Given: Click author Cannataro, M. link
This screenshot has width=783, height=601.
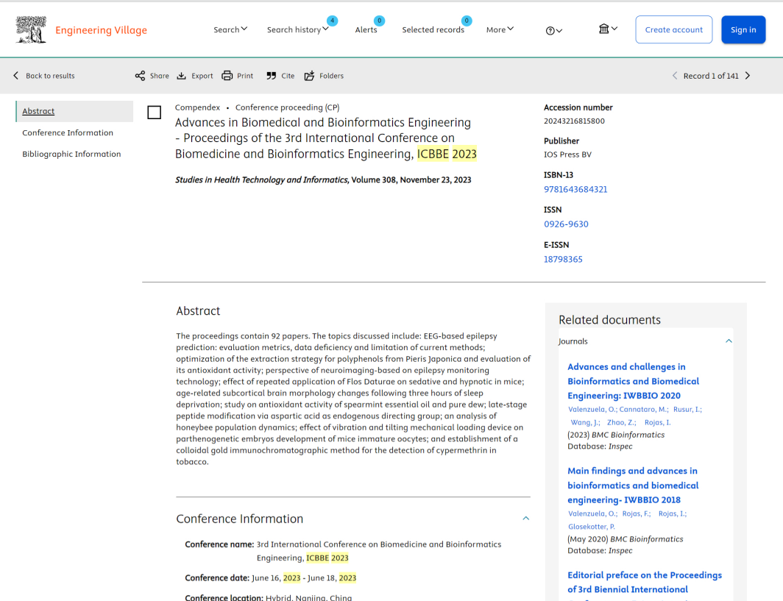Looking at the screenshot, I should point(643,409).
